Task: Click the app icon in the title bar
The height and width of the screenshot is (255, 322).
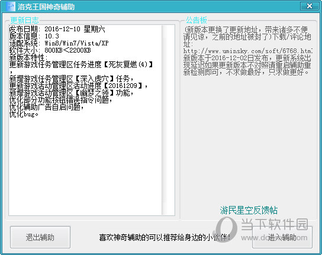Action: pos(10,6)
